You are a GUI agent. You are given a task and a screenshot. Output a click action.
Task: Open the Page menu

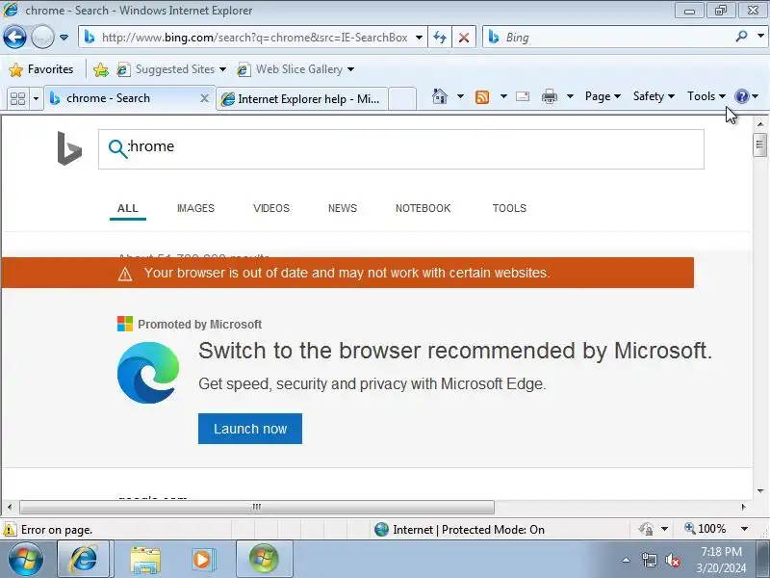coord(603,96)
